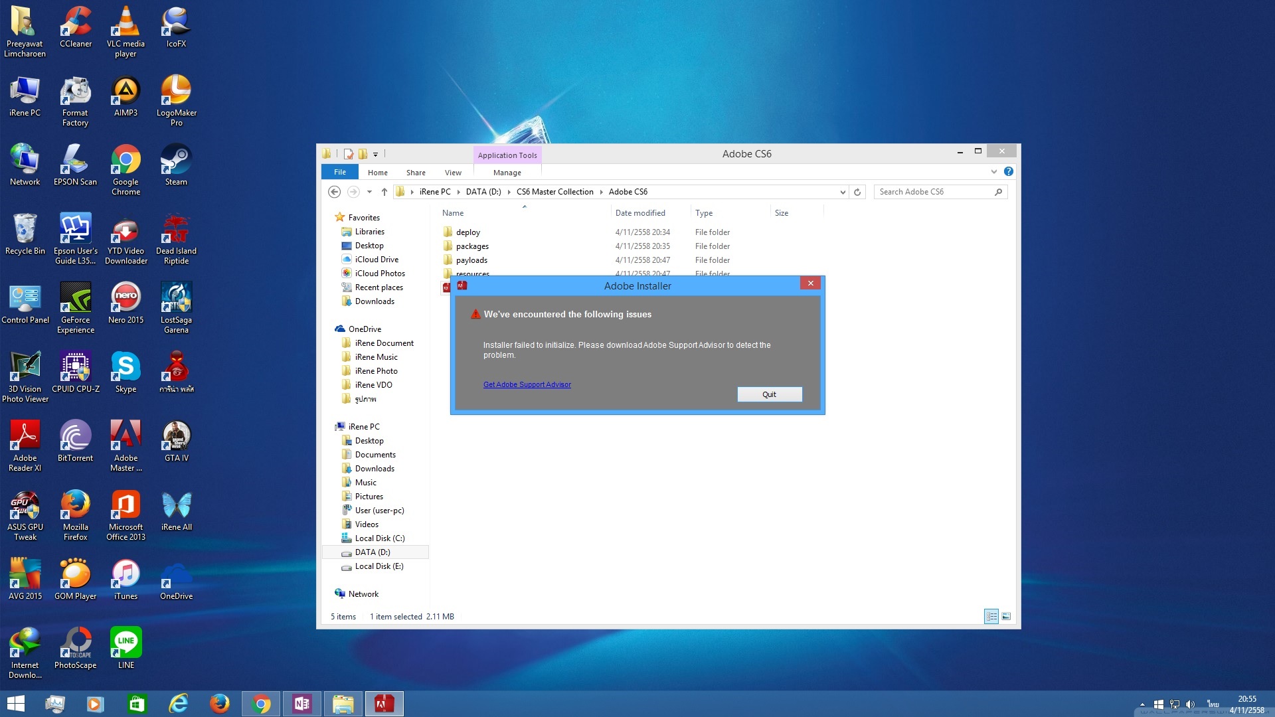Select Adobe Master Collection desktop icon

point(126,446)
